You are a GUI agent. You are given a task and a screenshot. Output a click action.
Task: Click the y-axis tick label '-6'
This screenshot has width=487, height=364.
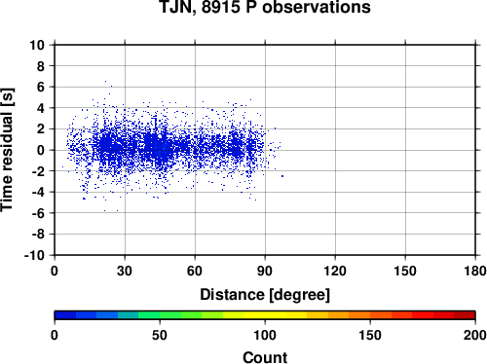tap(38, 213)
